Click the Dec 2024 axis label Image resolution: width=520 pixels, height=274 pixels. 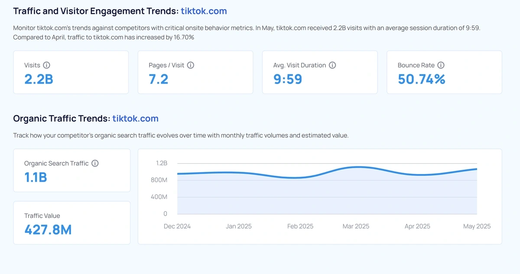tap(177, 226)
